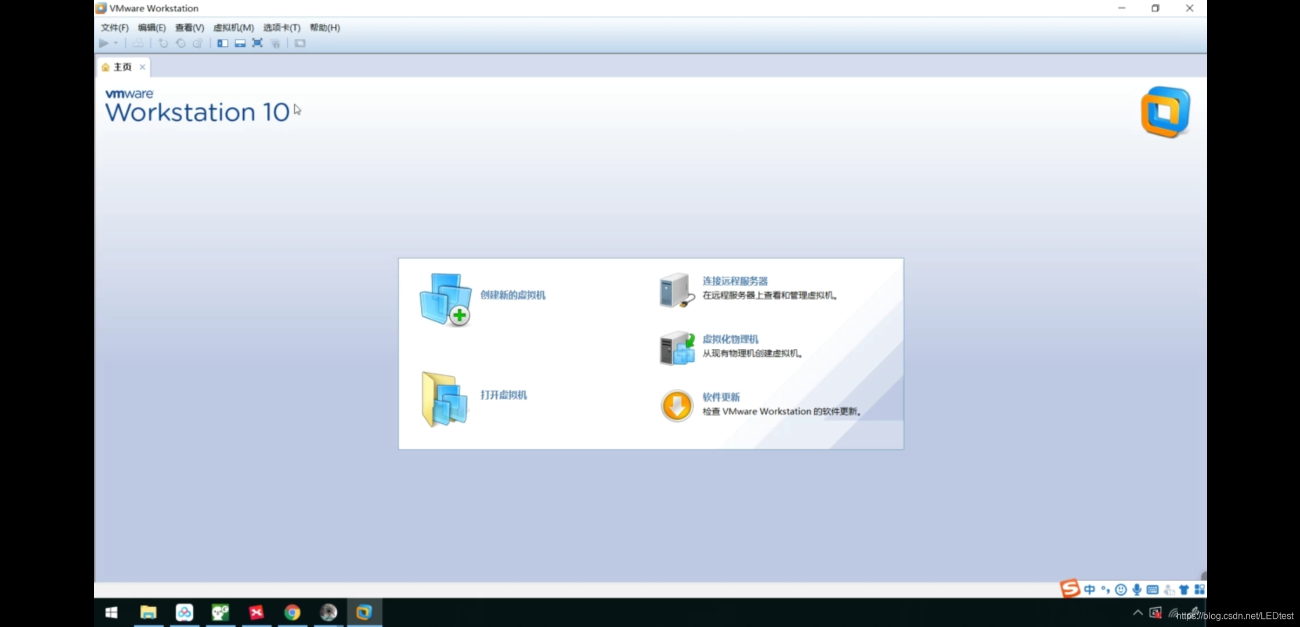
Task: Open File Explorer from the taskbar
Action: click(x=149, y=612)
